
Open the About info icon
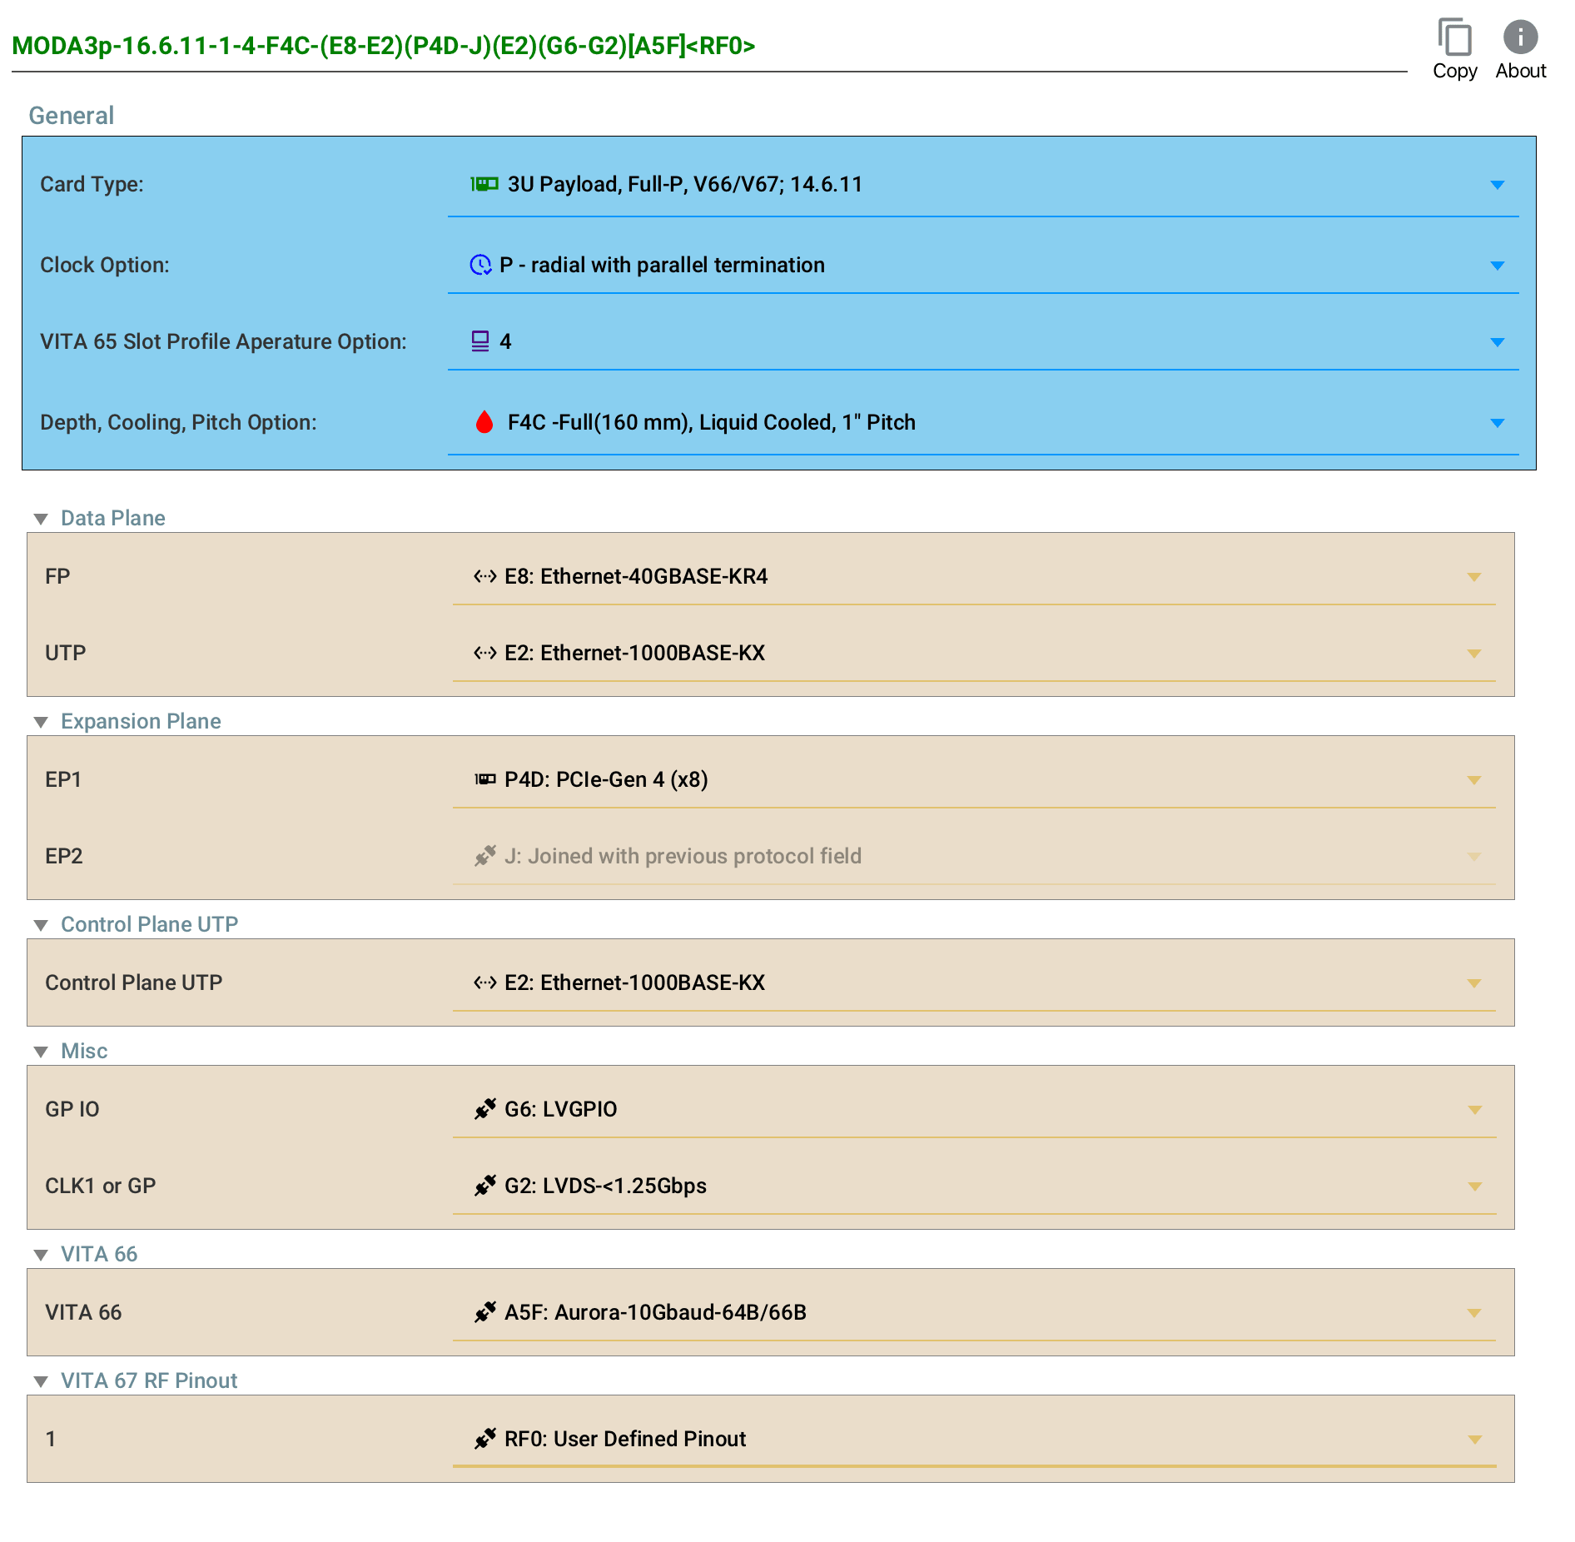coord(1520,38)
